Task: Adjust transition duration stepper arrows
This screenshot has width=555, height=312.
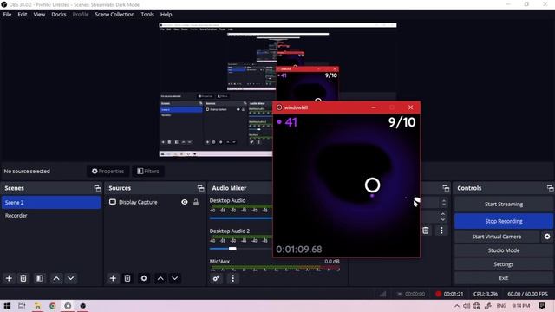Action: (443, 217)
